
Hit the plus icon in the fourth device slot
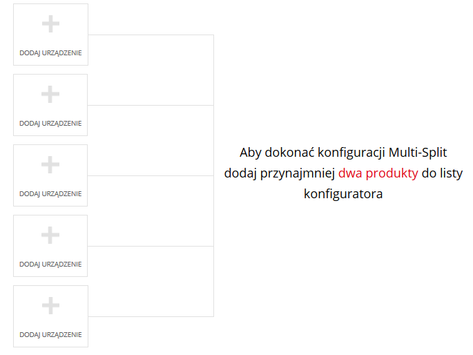[x=50, y=236]
